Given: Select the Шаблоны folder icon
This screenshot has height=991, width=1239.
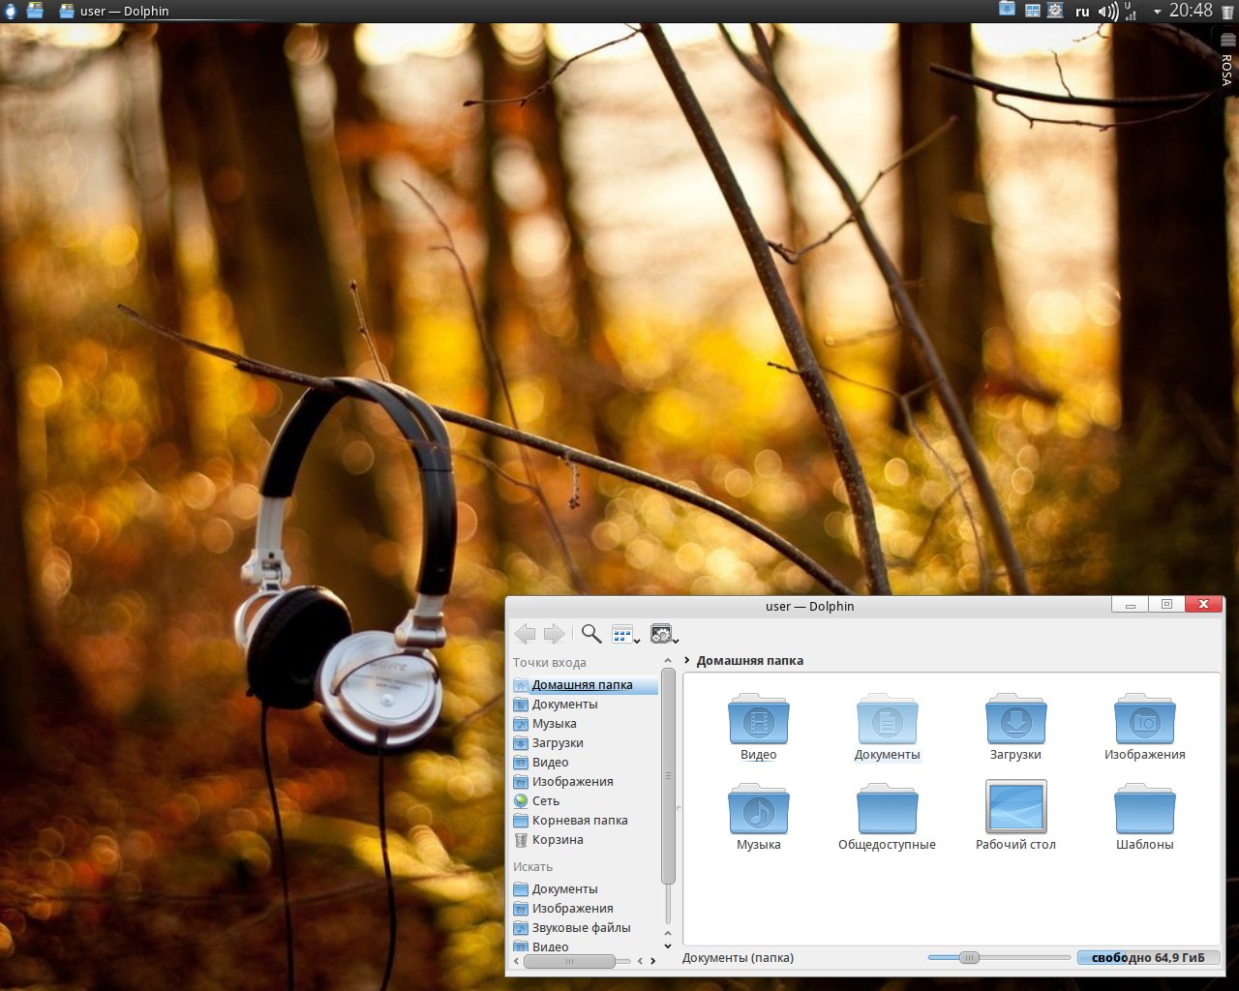Looking at the screenshot, I should [1144, 811].
